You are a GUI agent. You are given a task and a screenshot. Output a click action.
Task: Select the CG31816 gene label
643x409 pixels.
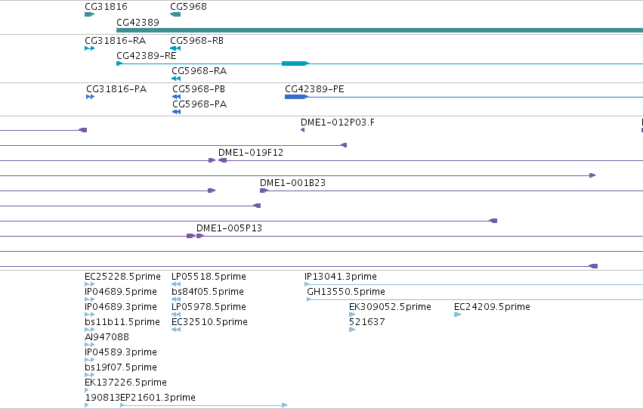pos(106,7)
